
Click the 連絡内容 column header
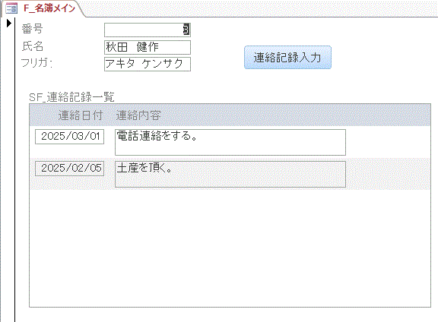[138, 115]
